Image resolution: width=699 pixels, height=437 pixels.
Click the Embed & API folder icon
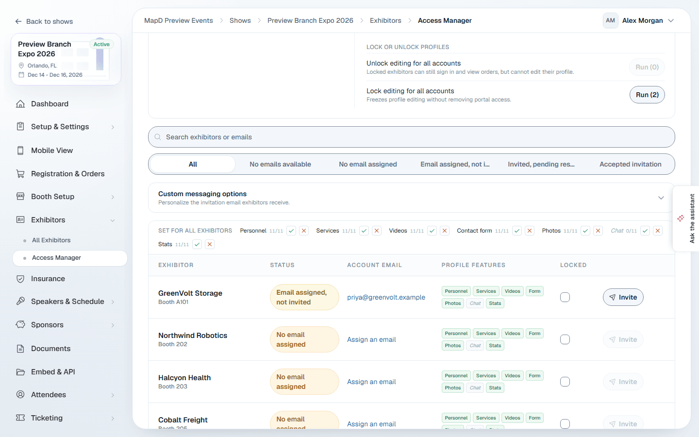pyautogui.click(x=20, y=372)
